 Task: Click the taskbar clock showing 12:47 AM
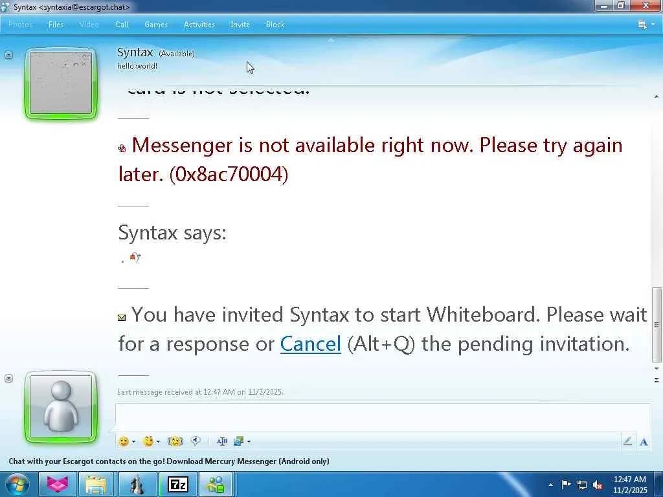coord(630,484)
